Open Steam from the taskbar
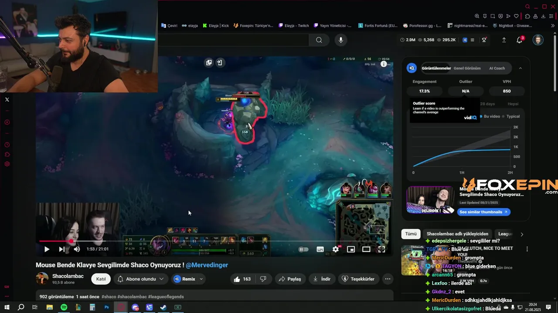 (x=163, y=307)
